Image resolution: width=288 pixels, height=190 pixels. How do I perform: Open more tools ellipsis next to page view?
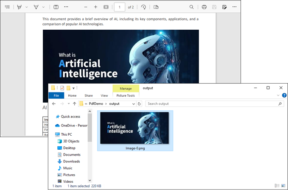coord(66,7)
